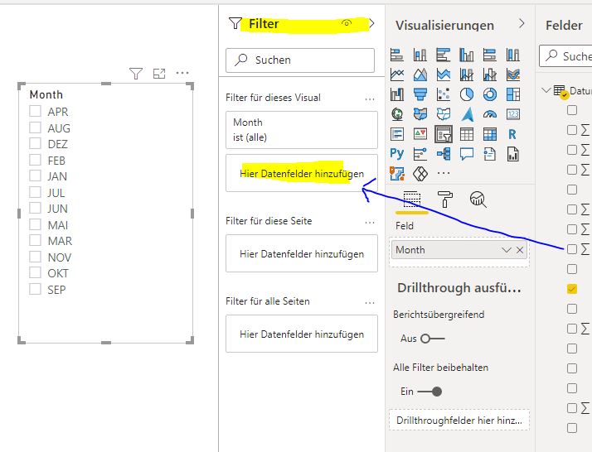592x452 pixels.
Task: Click the page-level Hier Datenfelder hinzufügen box
Action: tap(302, 253)
